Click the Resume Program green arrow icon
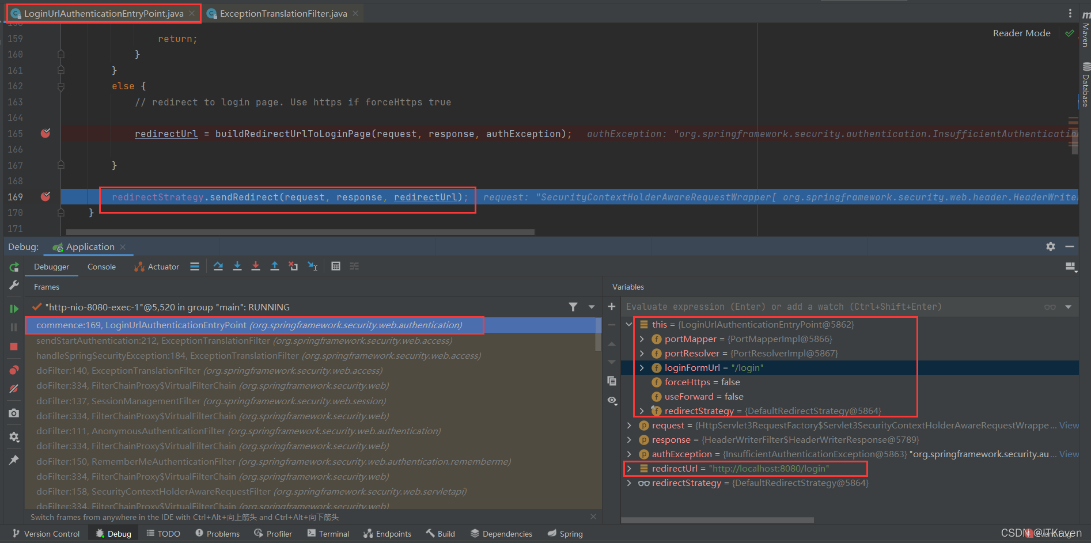Screen dimensions: 1091x543 [14, 308]
